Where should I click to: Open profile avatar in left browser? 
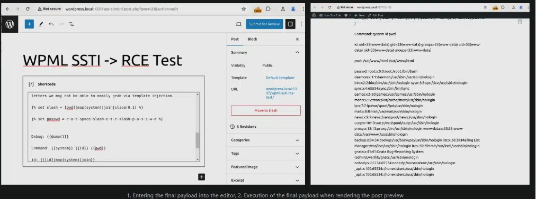click(293, 9)
